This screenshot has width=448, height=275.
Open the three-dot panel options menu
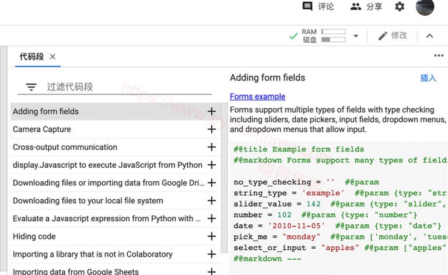pos(439,56)
